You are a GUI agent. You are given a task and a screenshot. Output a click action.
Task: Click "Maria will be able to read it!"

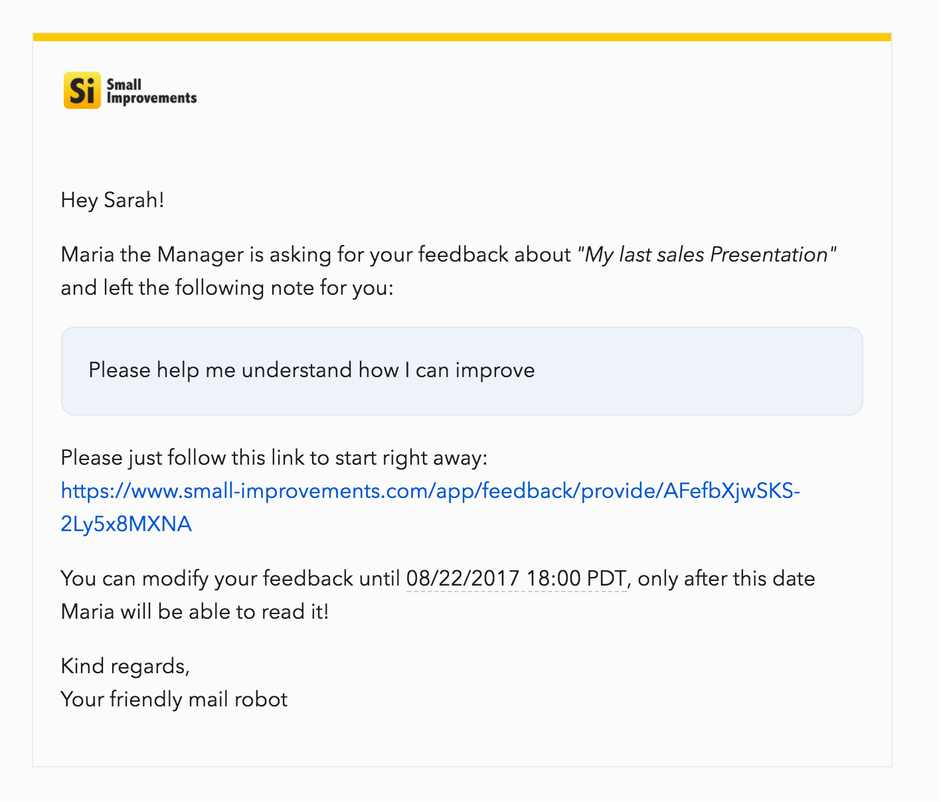pyautogui.click(x=195, y=612)
